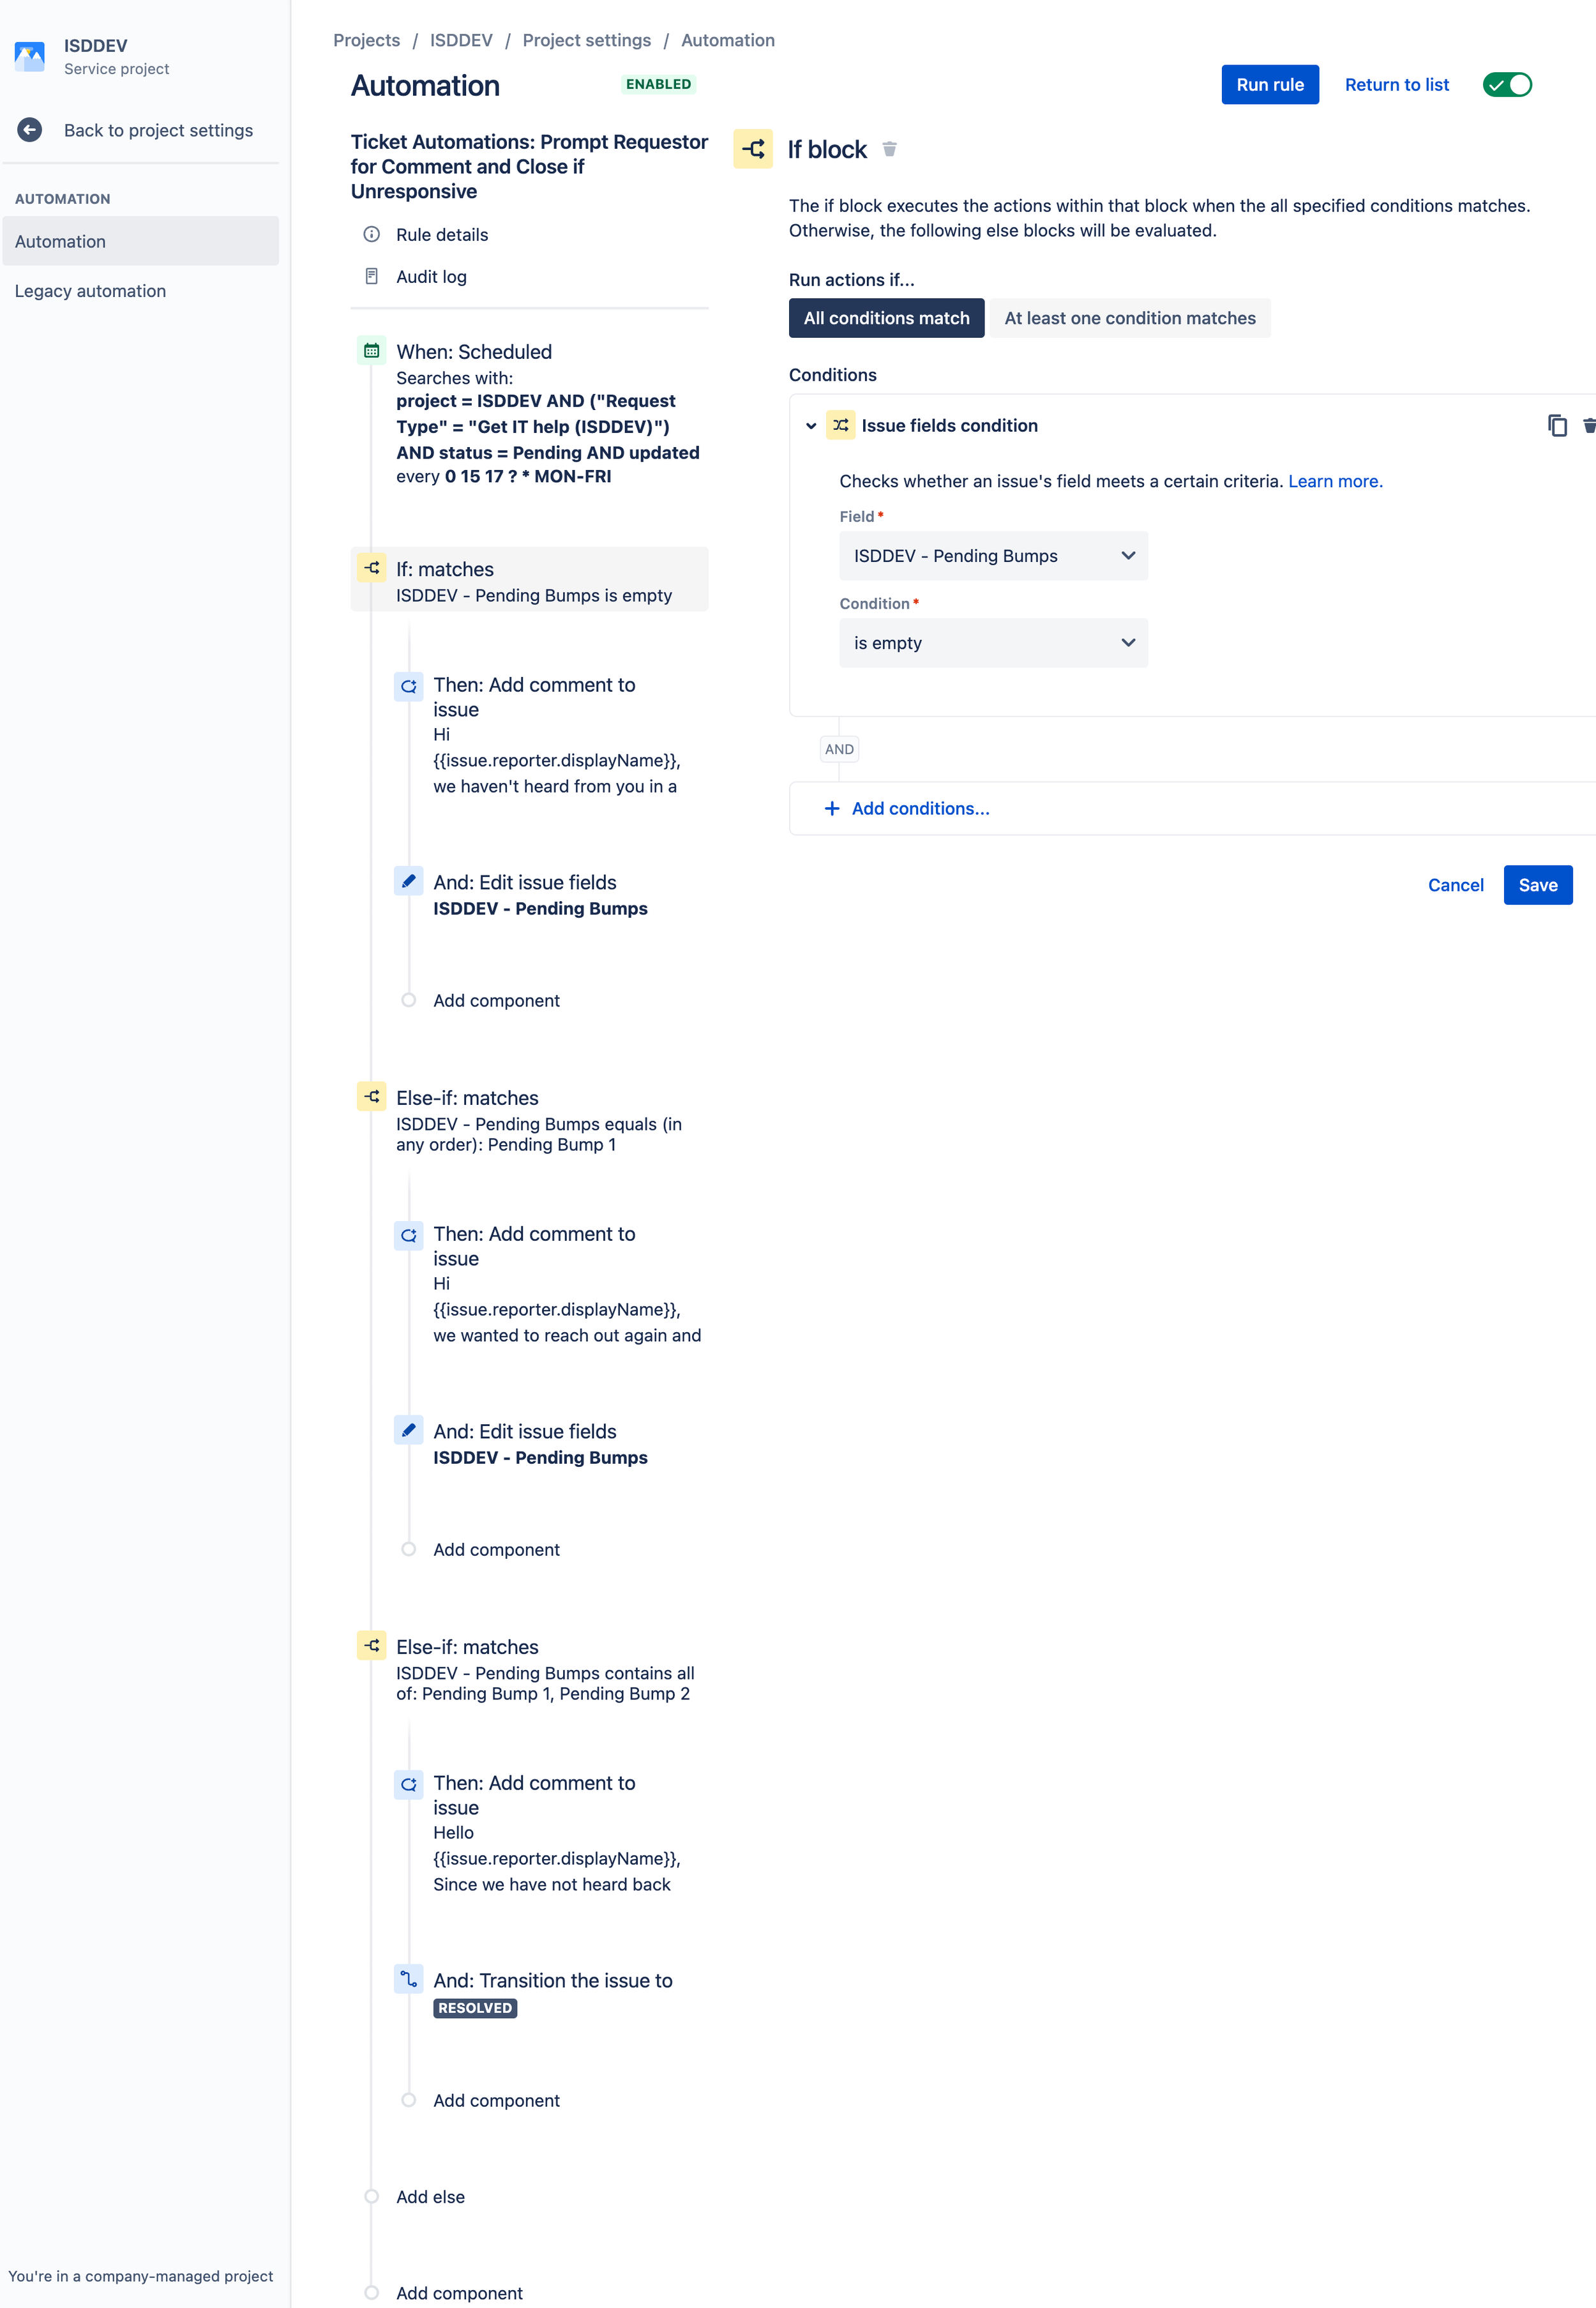This screenshot has width=1596, height=2308.
Task: Select the If: matches branch icon
Action: (x=371, y=568)
